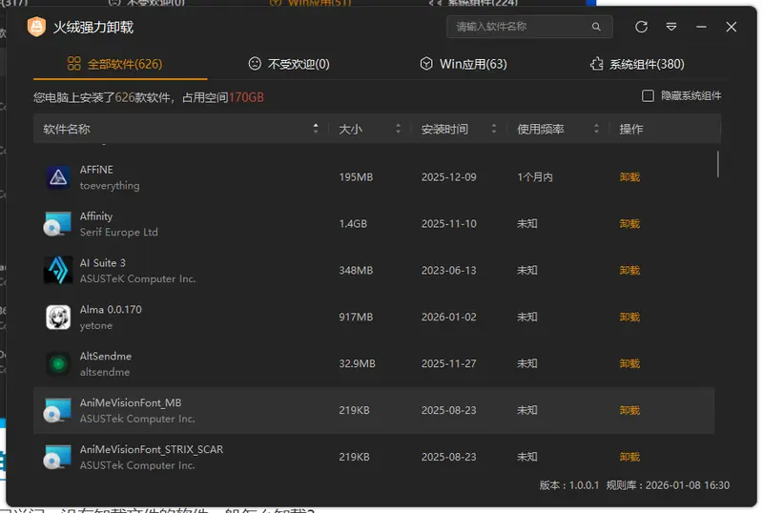Click the AniMeVisionFont_STRIX_SCAR icon
Screen dimensions: 763x513
pyautogui.click(x=58, y=457)
